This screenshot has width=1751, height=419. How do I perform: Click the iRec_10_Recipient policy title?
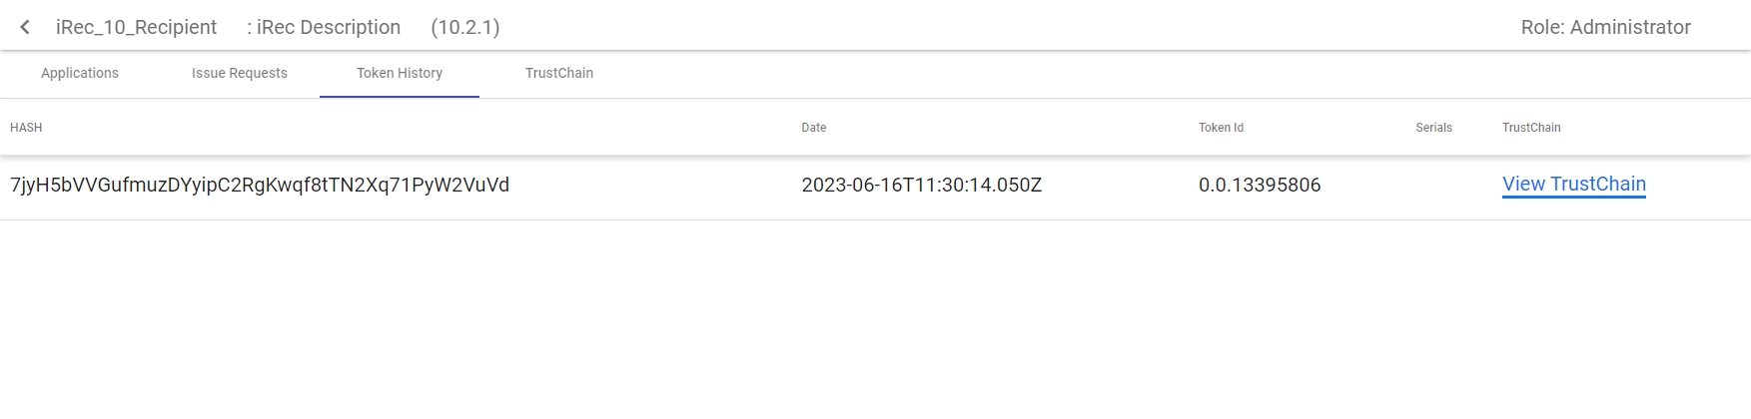(x=136, y=27)
